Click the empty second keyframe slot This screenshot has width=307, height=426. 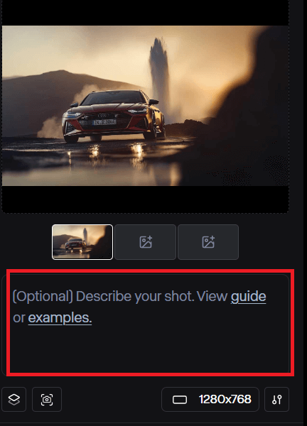tap(146, 242)
